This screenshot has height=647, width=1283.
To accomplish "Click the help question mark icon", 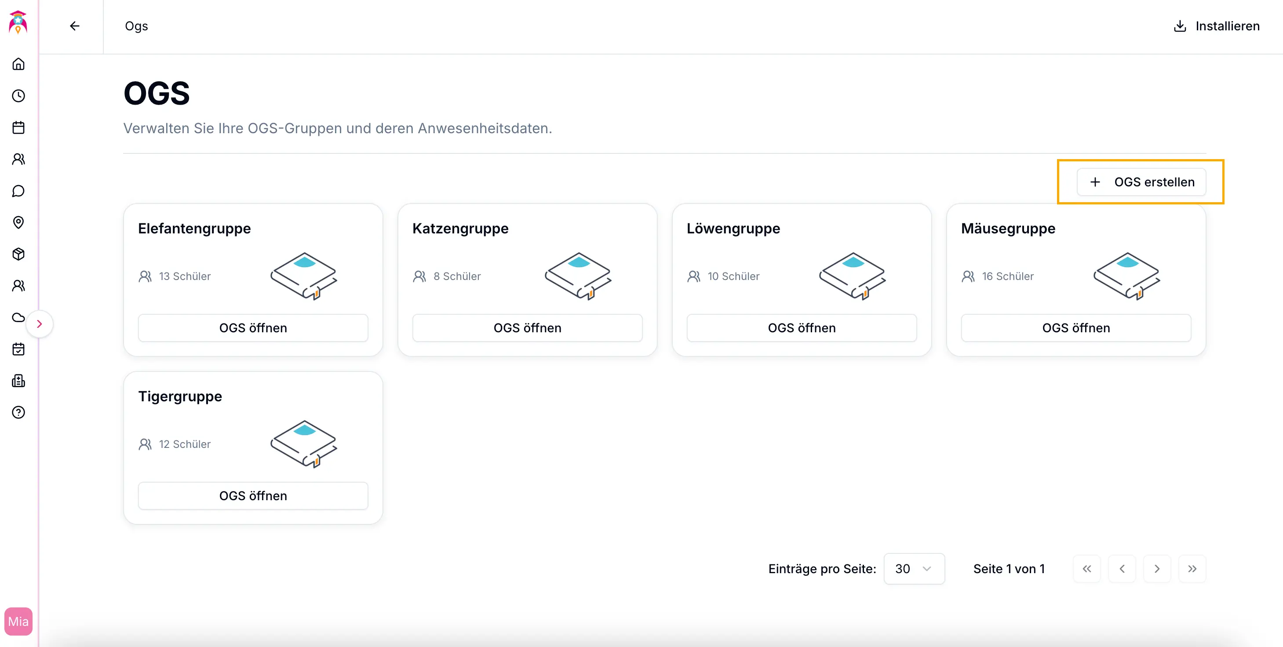I will point(18,412).
